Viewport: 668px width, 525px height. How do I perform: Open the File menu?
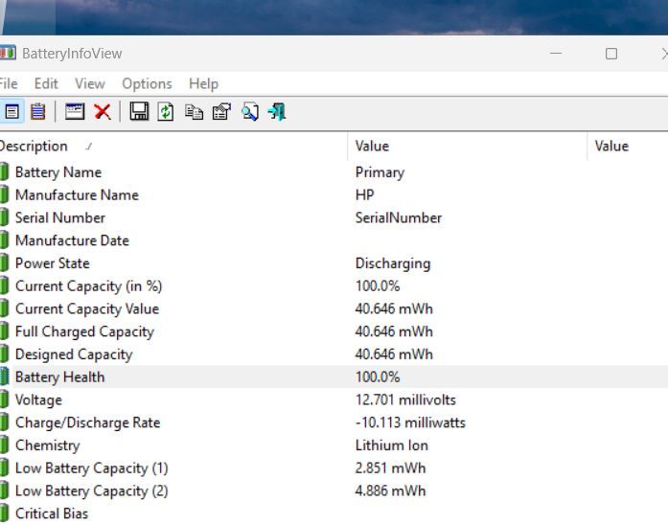(8, 83)
